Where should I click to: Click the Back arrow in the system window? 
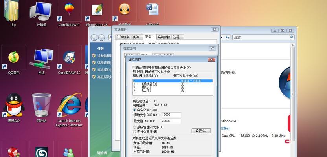coord(94,37)
